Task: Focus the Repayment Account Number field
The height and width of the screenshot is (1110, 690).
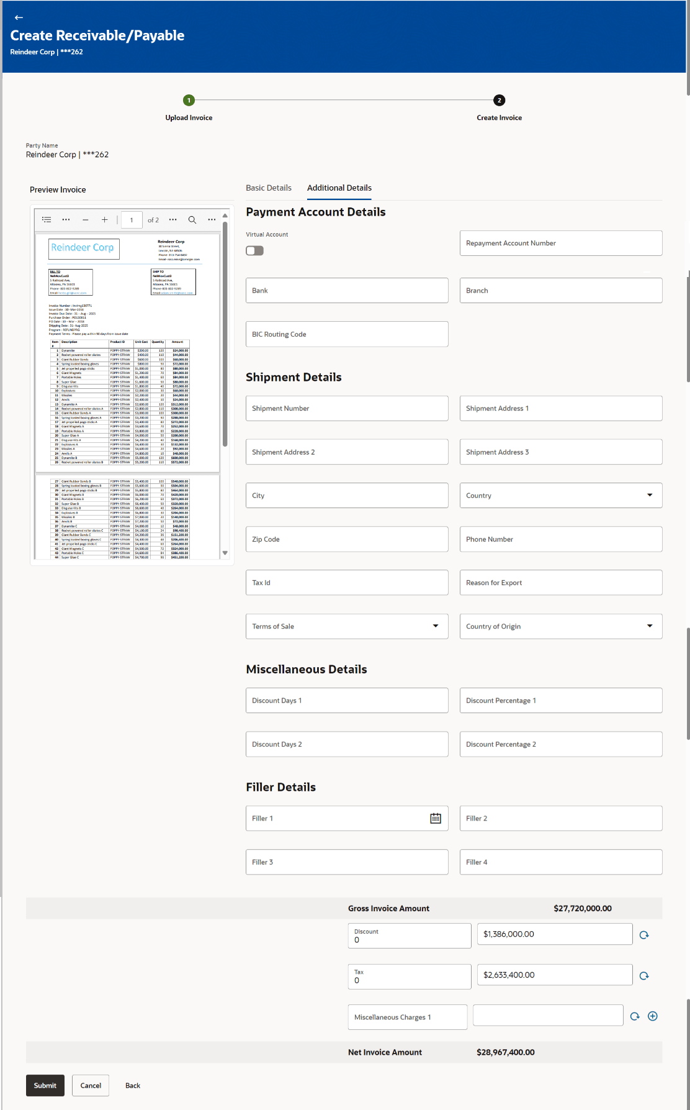Action: click(x=561, y=243)
